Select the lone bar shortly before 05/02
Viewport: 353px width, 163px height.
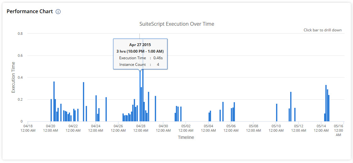point(181,114)
